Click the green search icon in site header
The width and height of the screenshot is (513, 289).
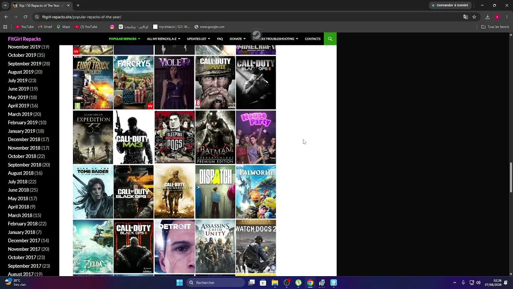[x=330, y=39]
